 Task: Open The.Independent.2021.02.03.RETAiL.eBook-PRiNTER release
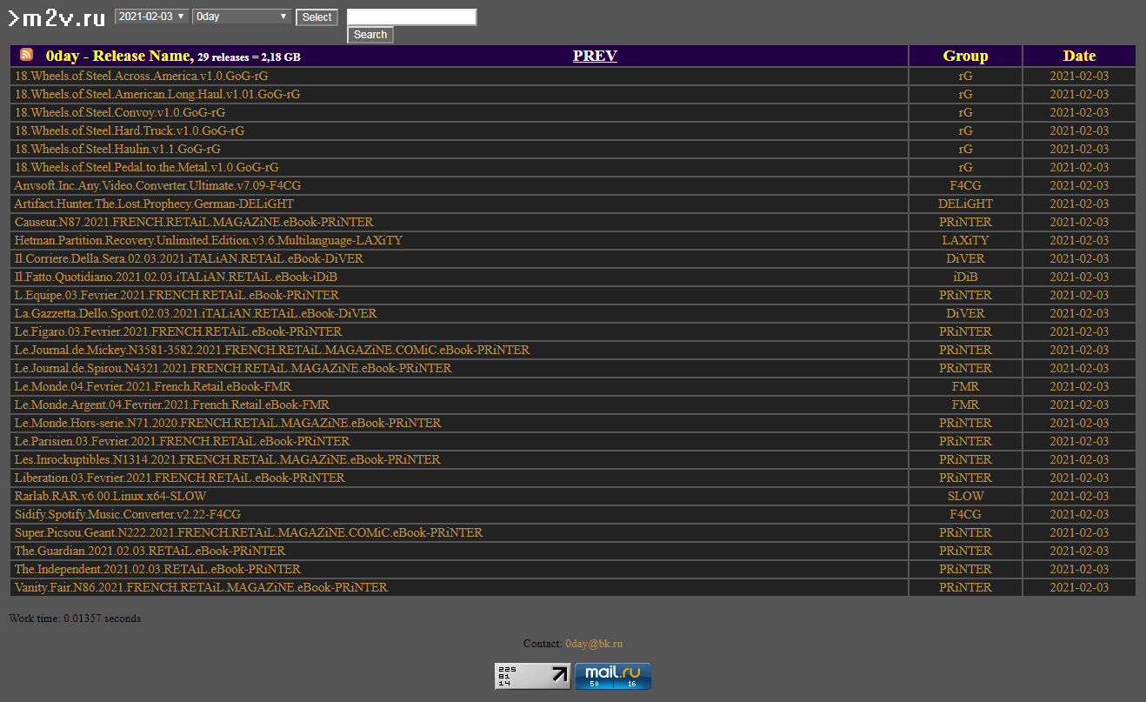[157, 569]
